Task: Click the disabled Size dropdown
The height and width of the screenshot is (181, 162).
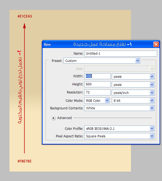Action: click(119, 69)
